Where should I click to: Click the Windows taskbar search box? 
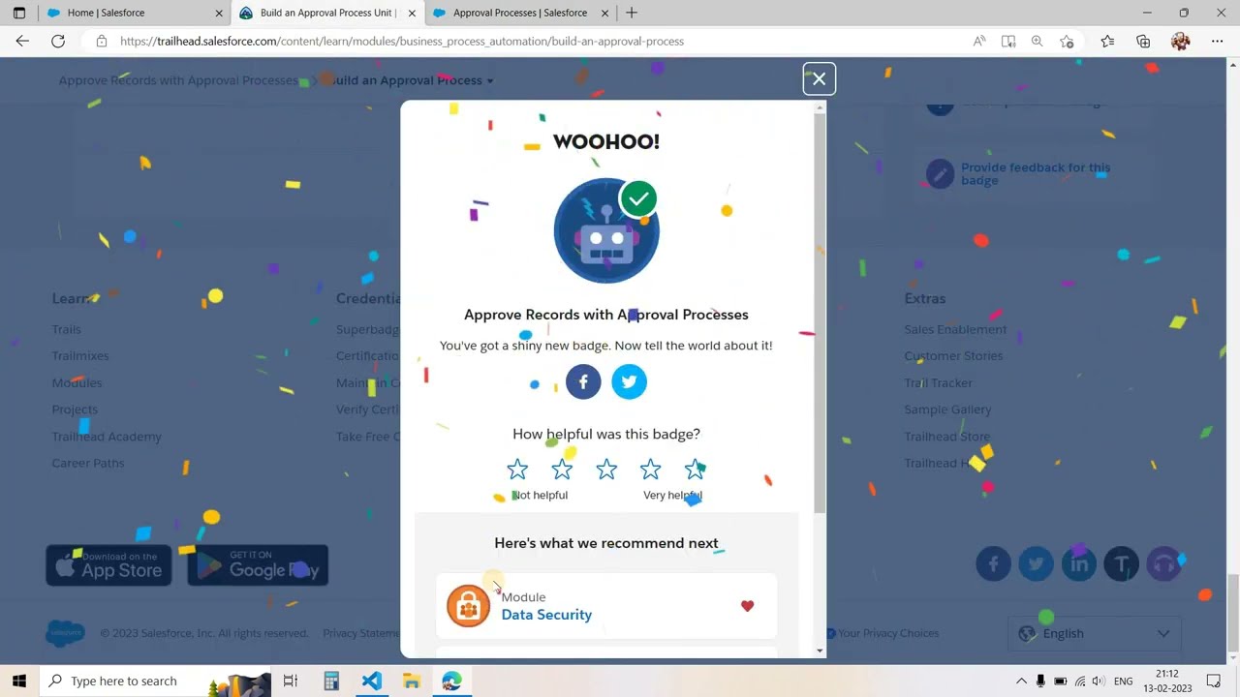[155, 681]
